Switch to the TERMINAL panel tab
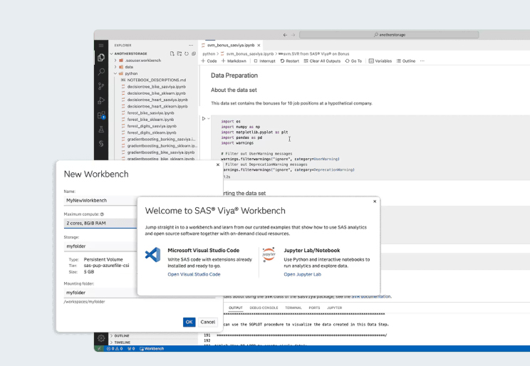 click(x=293, y=308)
